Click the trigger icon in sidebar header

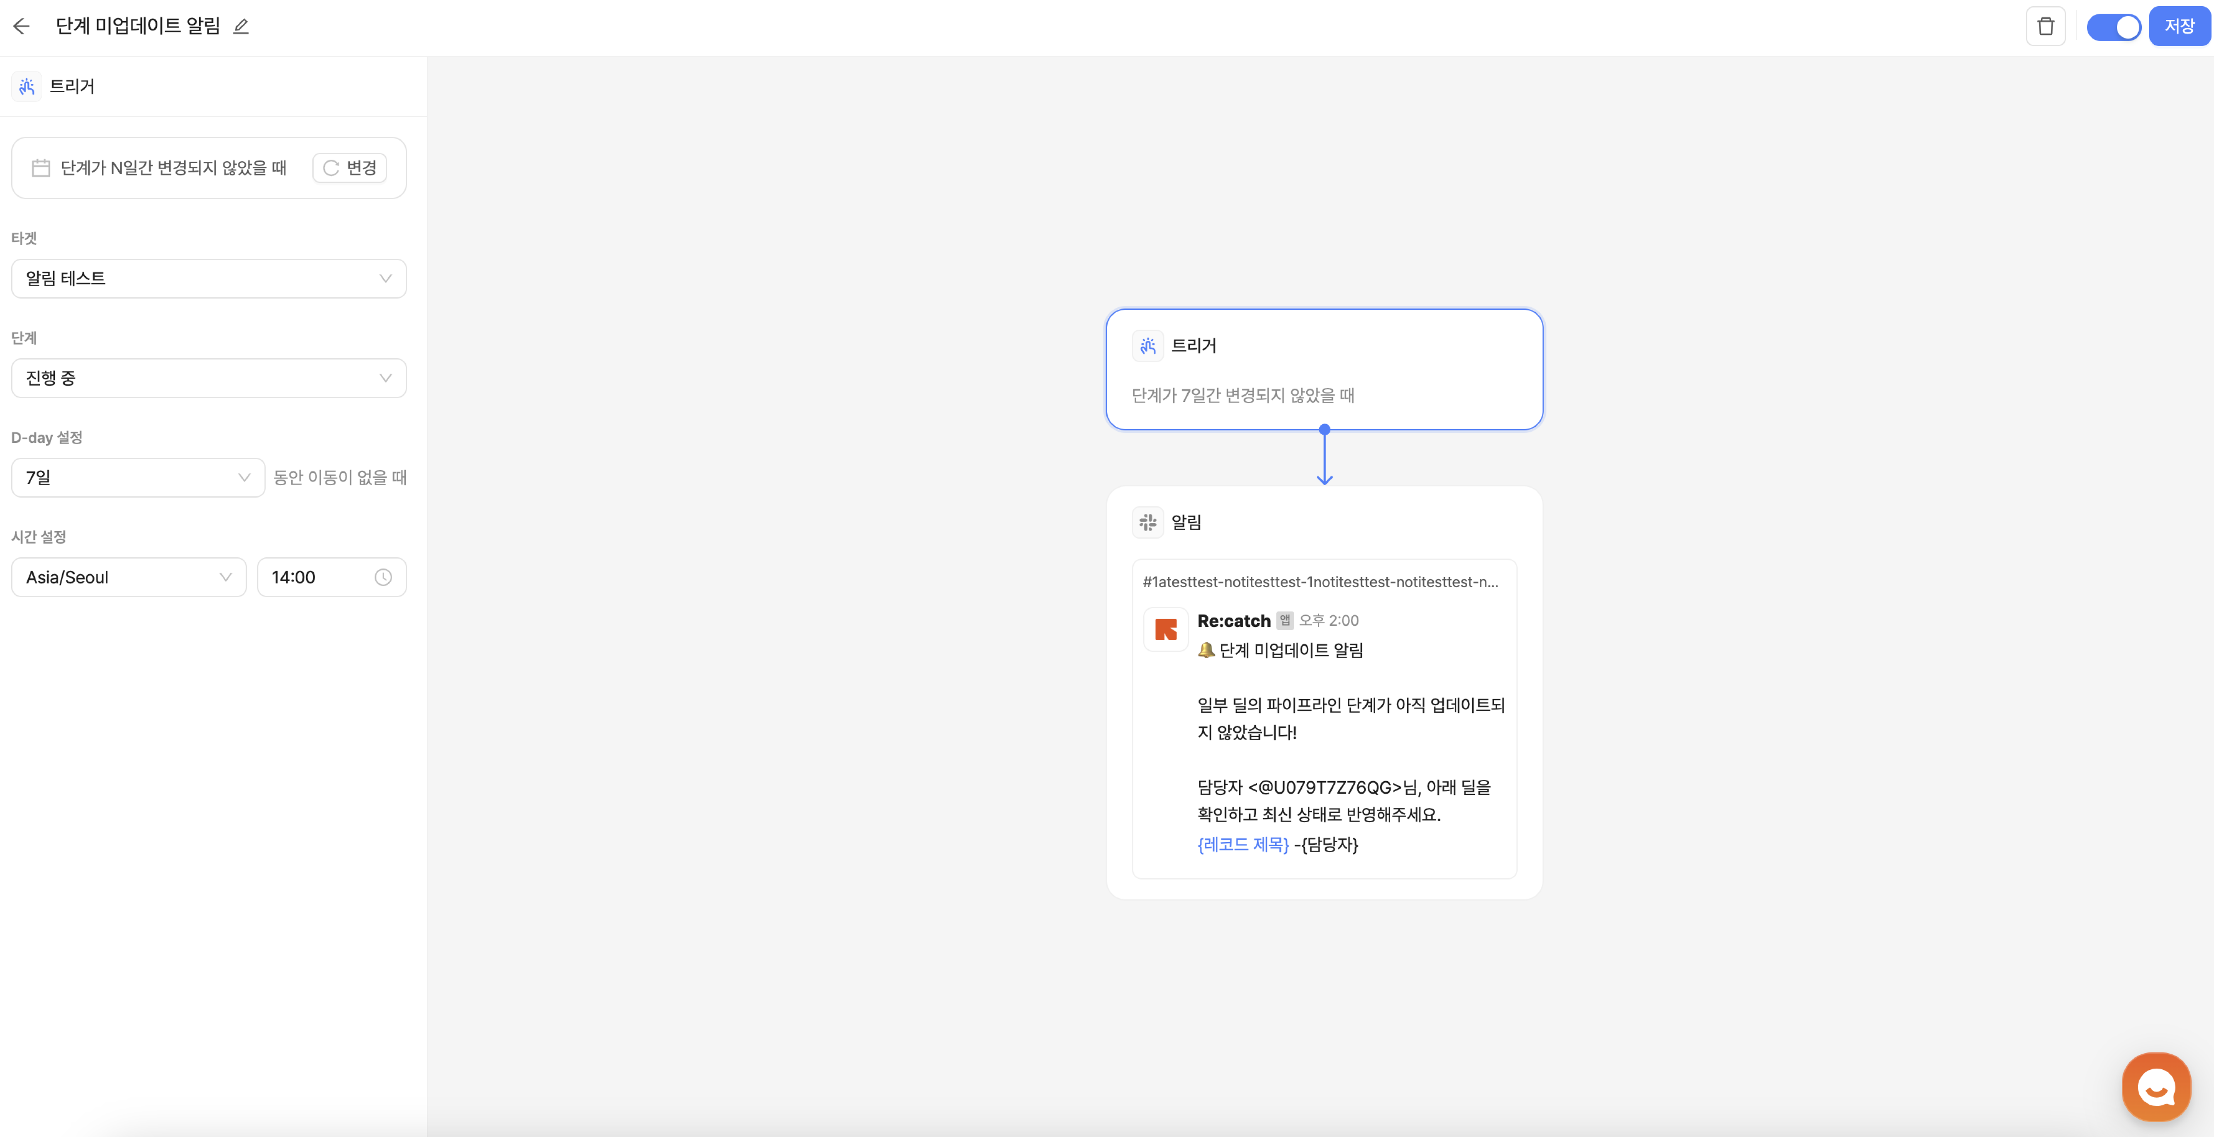(27, 87)
